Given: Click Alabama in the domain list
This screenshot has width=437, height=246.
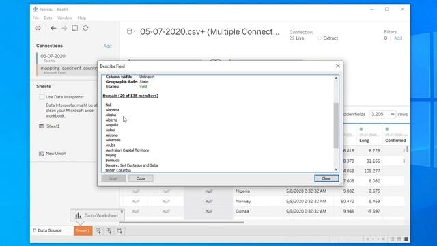Looking at the screenshot, I should pos(112,110).
